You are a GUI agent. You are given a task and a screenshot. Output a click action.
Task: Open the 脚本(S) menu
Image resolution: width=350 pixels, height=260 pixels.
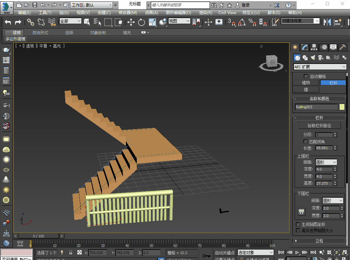pyautogui.click(x=274, y=13)
